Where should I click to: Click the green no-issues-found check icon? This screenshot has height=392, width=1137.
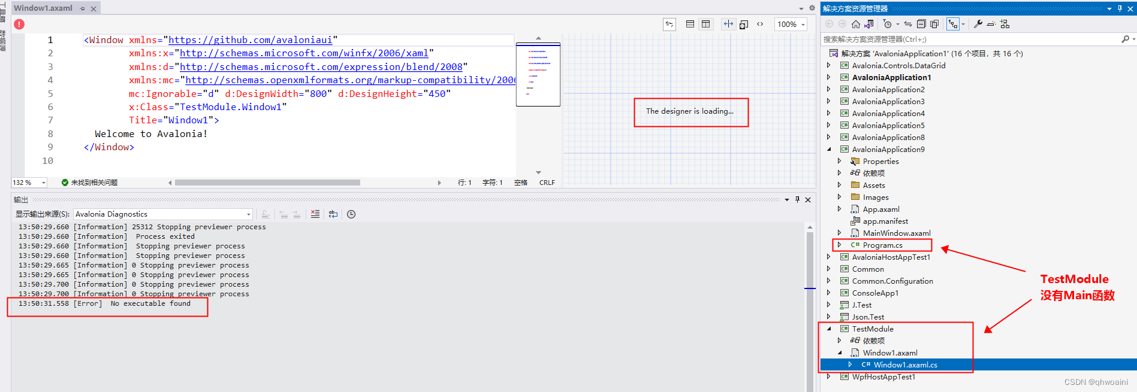[65, 183]
